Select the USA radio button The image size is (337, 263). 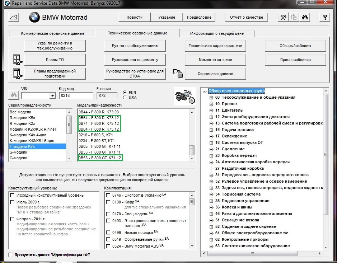coord(125,97)
